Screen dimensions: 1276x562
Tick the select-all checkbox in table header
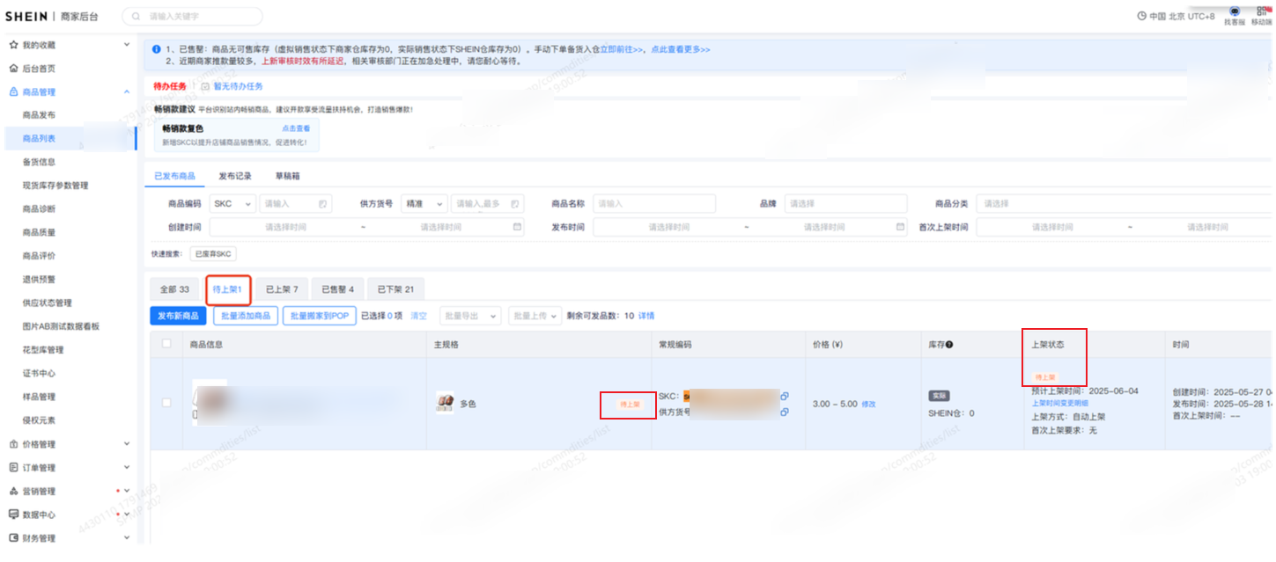[x=166, y=344]
